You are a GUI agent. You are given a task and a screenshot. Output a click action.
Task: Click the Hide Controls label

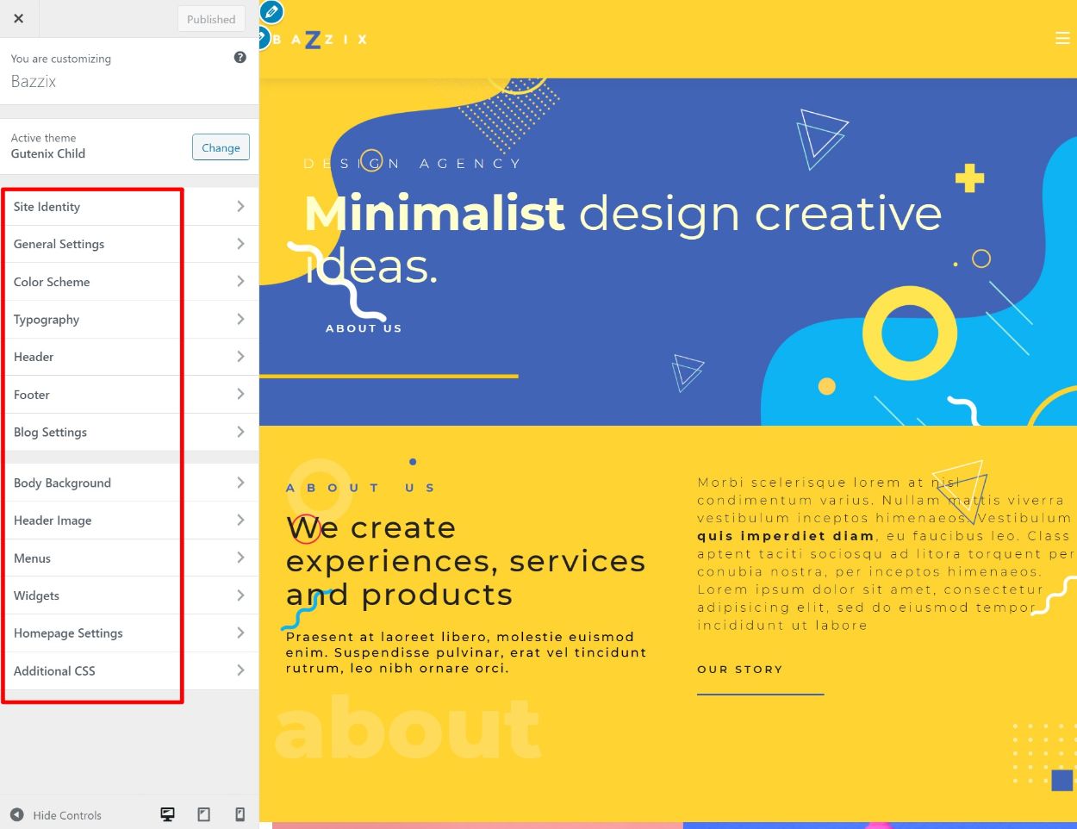click(67, 815)
